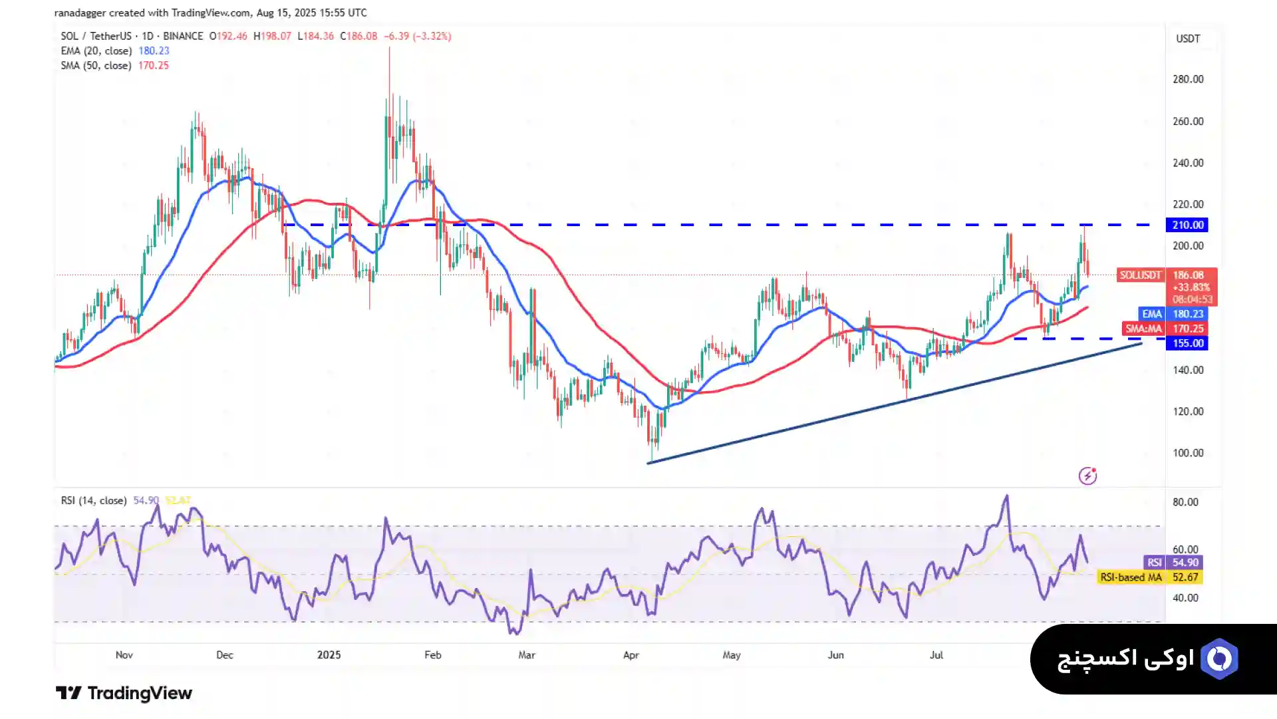The width and height of the screenshot is (1277, 719).
Task: Click the 1D interval label in header
Action: click(x=147, y=36)
